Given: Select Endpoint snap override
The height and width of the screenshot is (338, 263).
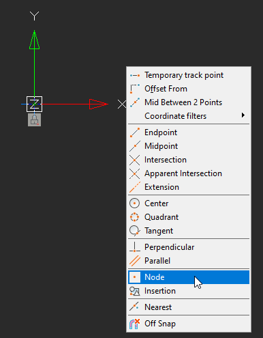Looking at the screenshot, I should click(x=189, y=132).
